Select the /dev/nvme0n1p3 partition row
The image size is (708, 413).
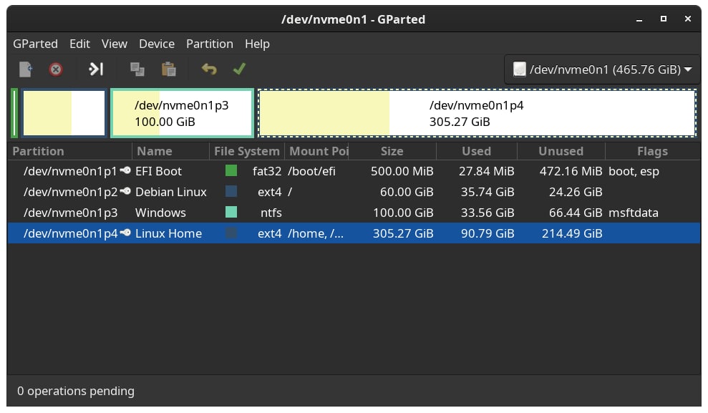pyautogui.click(x=354, y=213)
